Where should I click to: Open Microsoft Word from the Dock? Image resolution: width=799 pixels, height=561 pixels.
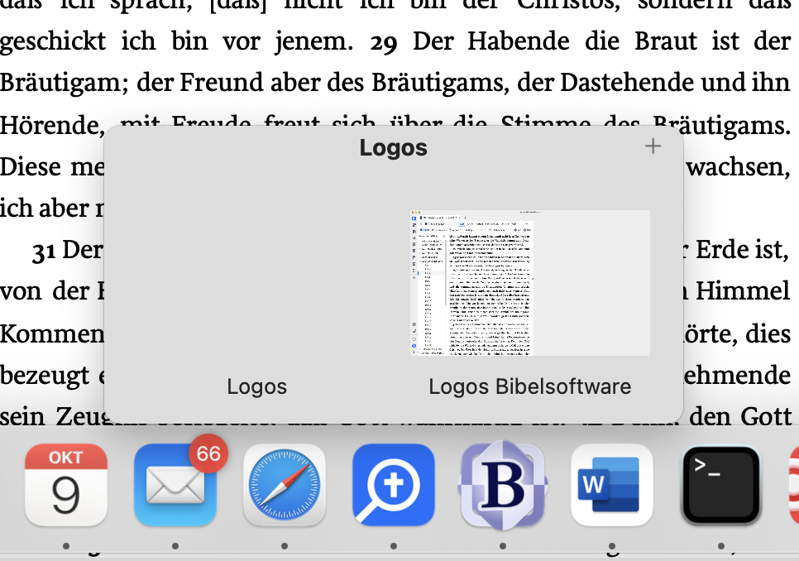coord(611,485)
